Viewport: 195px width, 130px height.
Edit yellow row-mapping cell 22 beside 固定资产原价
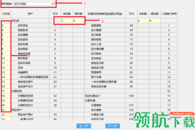pyautogui.click(x=6, y=115)
